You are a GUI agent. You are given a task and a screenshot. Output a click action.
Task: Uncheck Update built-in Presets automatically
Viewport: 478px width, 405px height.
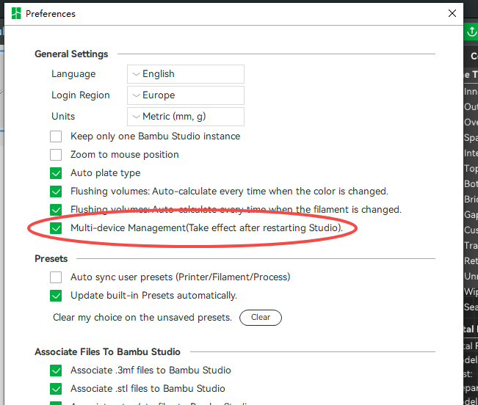point(56,296)
